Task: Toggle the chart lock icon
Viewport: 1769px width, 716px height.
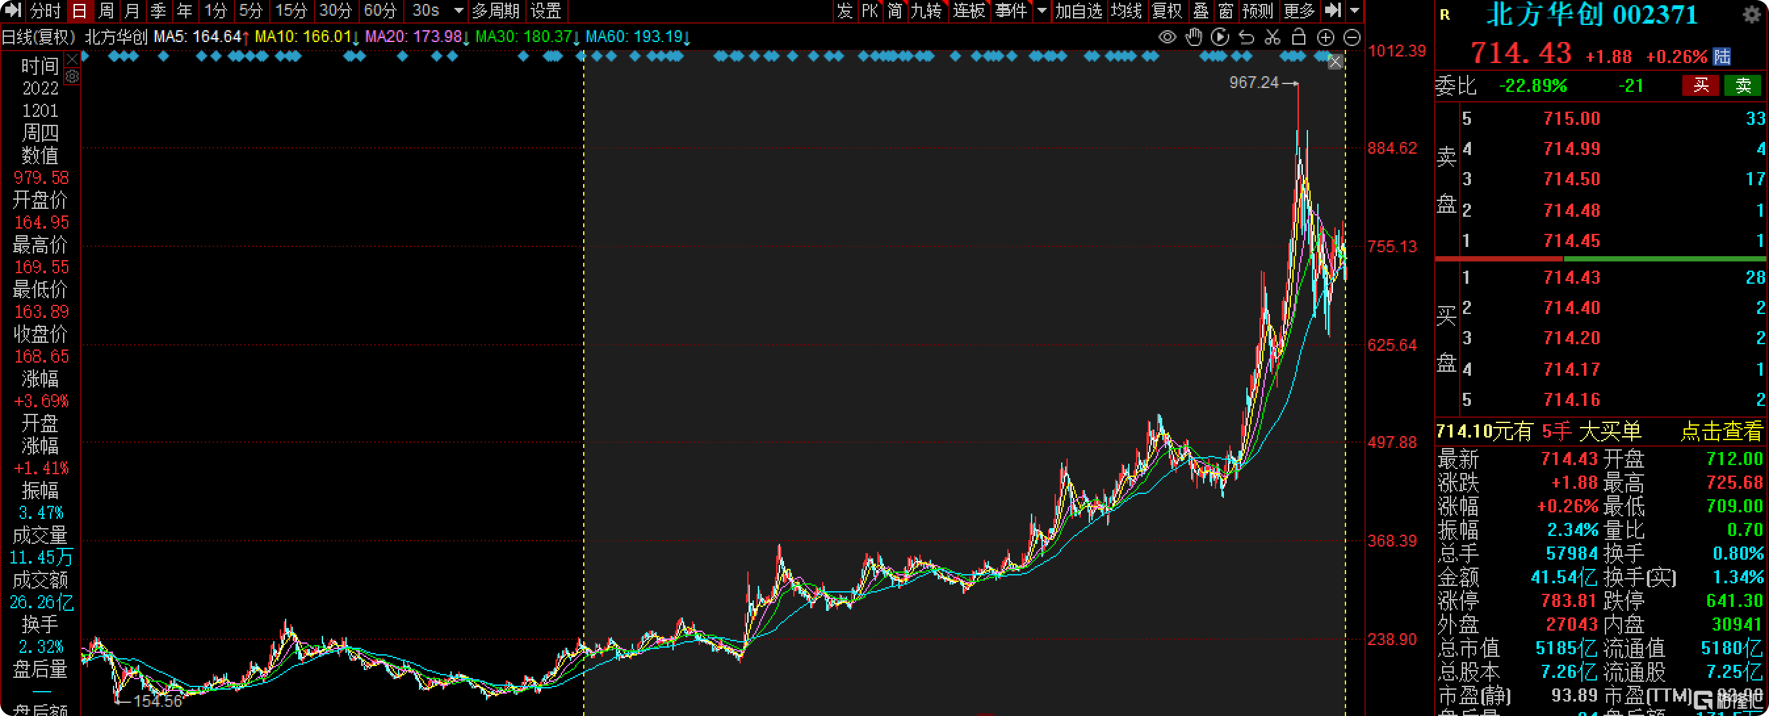Action: pyautogui.click(x=1299, y=37)
